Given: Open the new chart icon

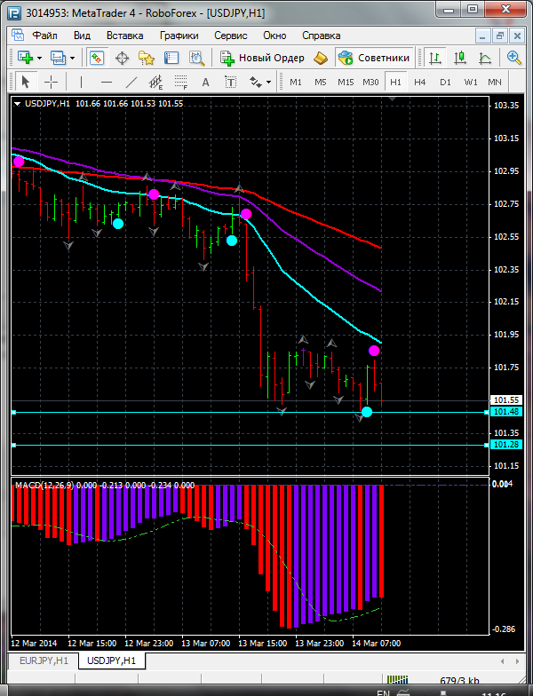Looking at the screenshot, I should (x=25, y=58).
